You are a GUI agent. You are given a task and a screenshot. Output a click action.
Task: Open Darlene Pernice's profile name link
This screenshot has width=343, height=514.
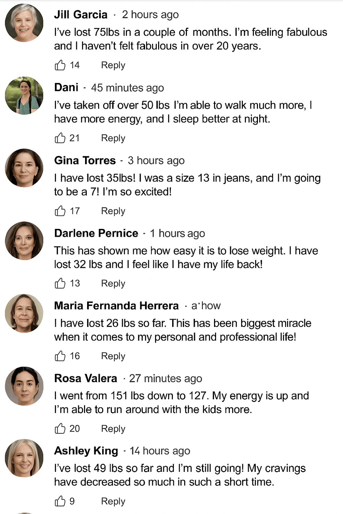coord(96,233)
